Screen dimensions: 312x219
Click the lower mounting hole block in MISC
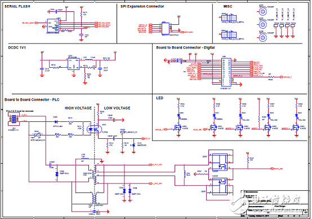click(x=229, y=34)
